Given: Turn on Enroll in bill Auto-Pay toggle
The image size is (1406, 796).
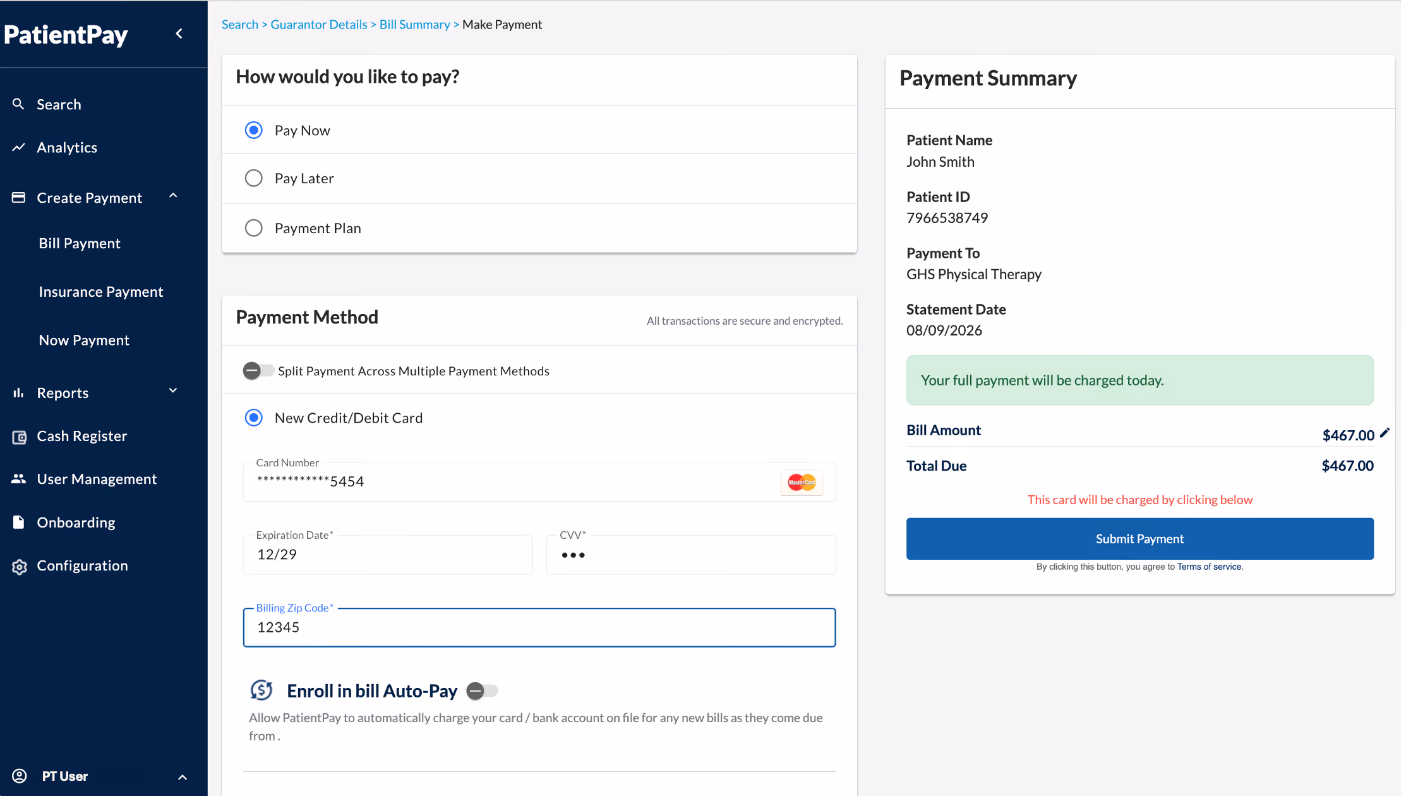Looking at the screenshot, I should tap(483, 691).
